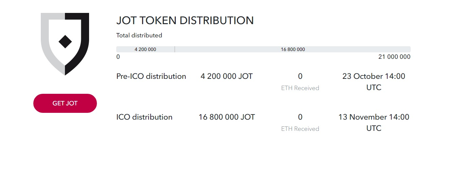This screenshot has width=461, height=174.
Task: Click the Pre-ICO ETH Received value
Action: [300, 76]
